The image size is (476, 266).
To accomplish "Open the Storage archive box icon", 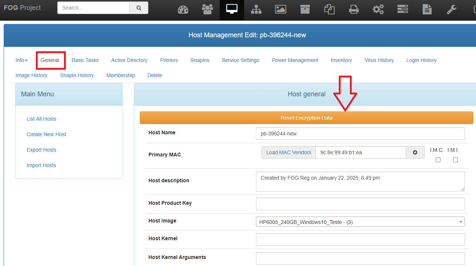I will coord(305,10).
